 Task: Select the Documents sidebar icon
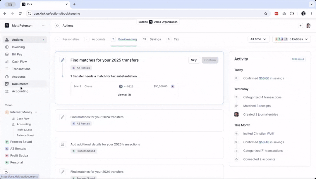pos(6,84)
